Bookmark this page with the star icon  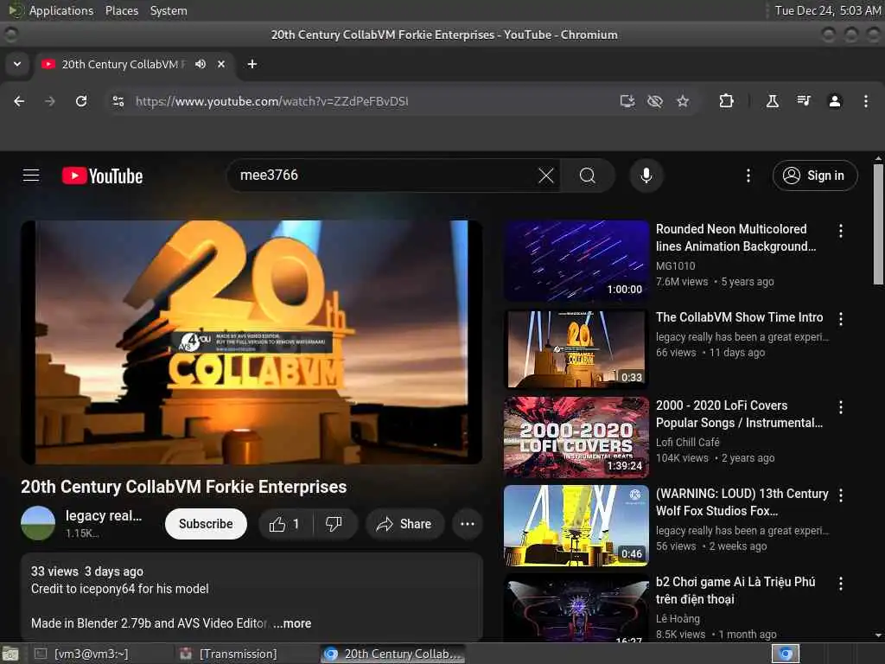click(683, 101)
